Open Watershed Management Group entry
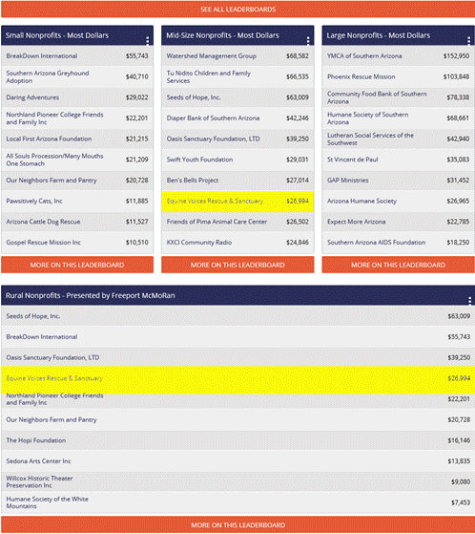This screenshot has width=475, height=534. point(237,55)
